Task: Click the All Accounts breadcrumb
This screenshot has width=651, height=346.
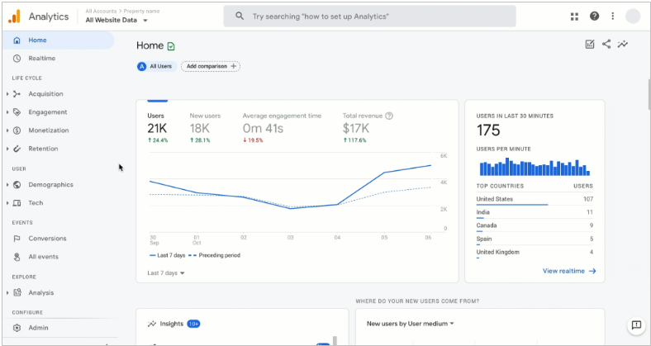Action: pyautogui.click(x=101, y=12)
